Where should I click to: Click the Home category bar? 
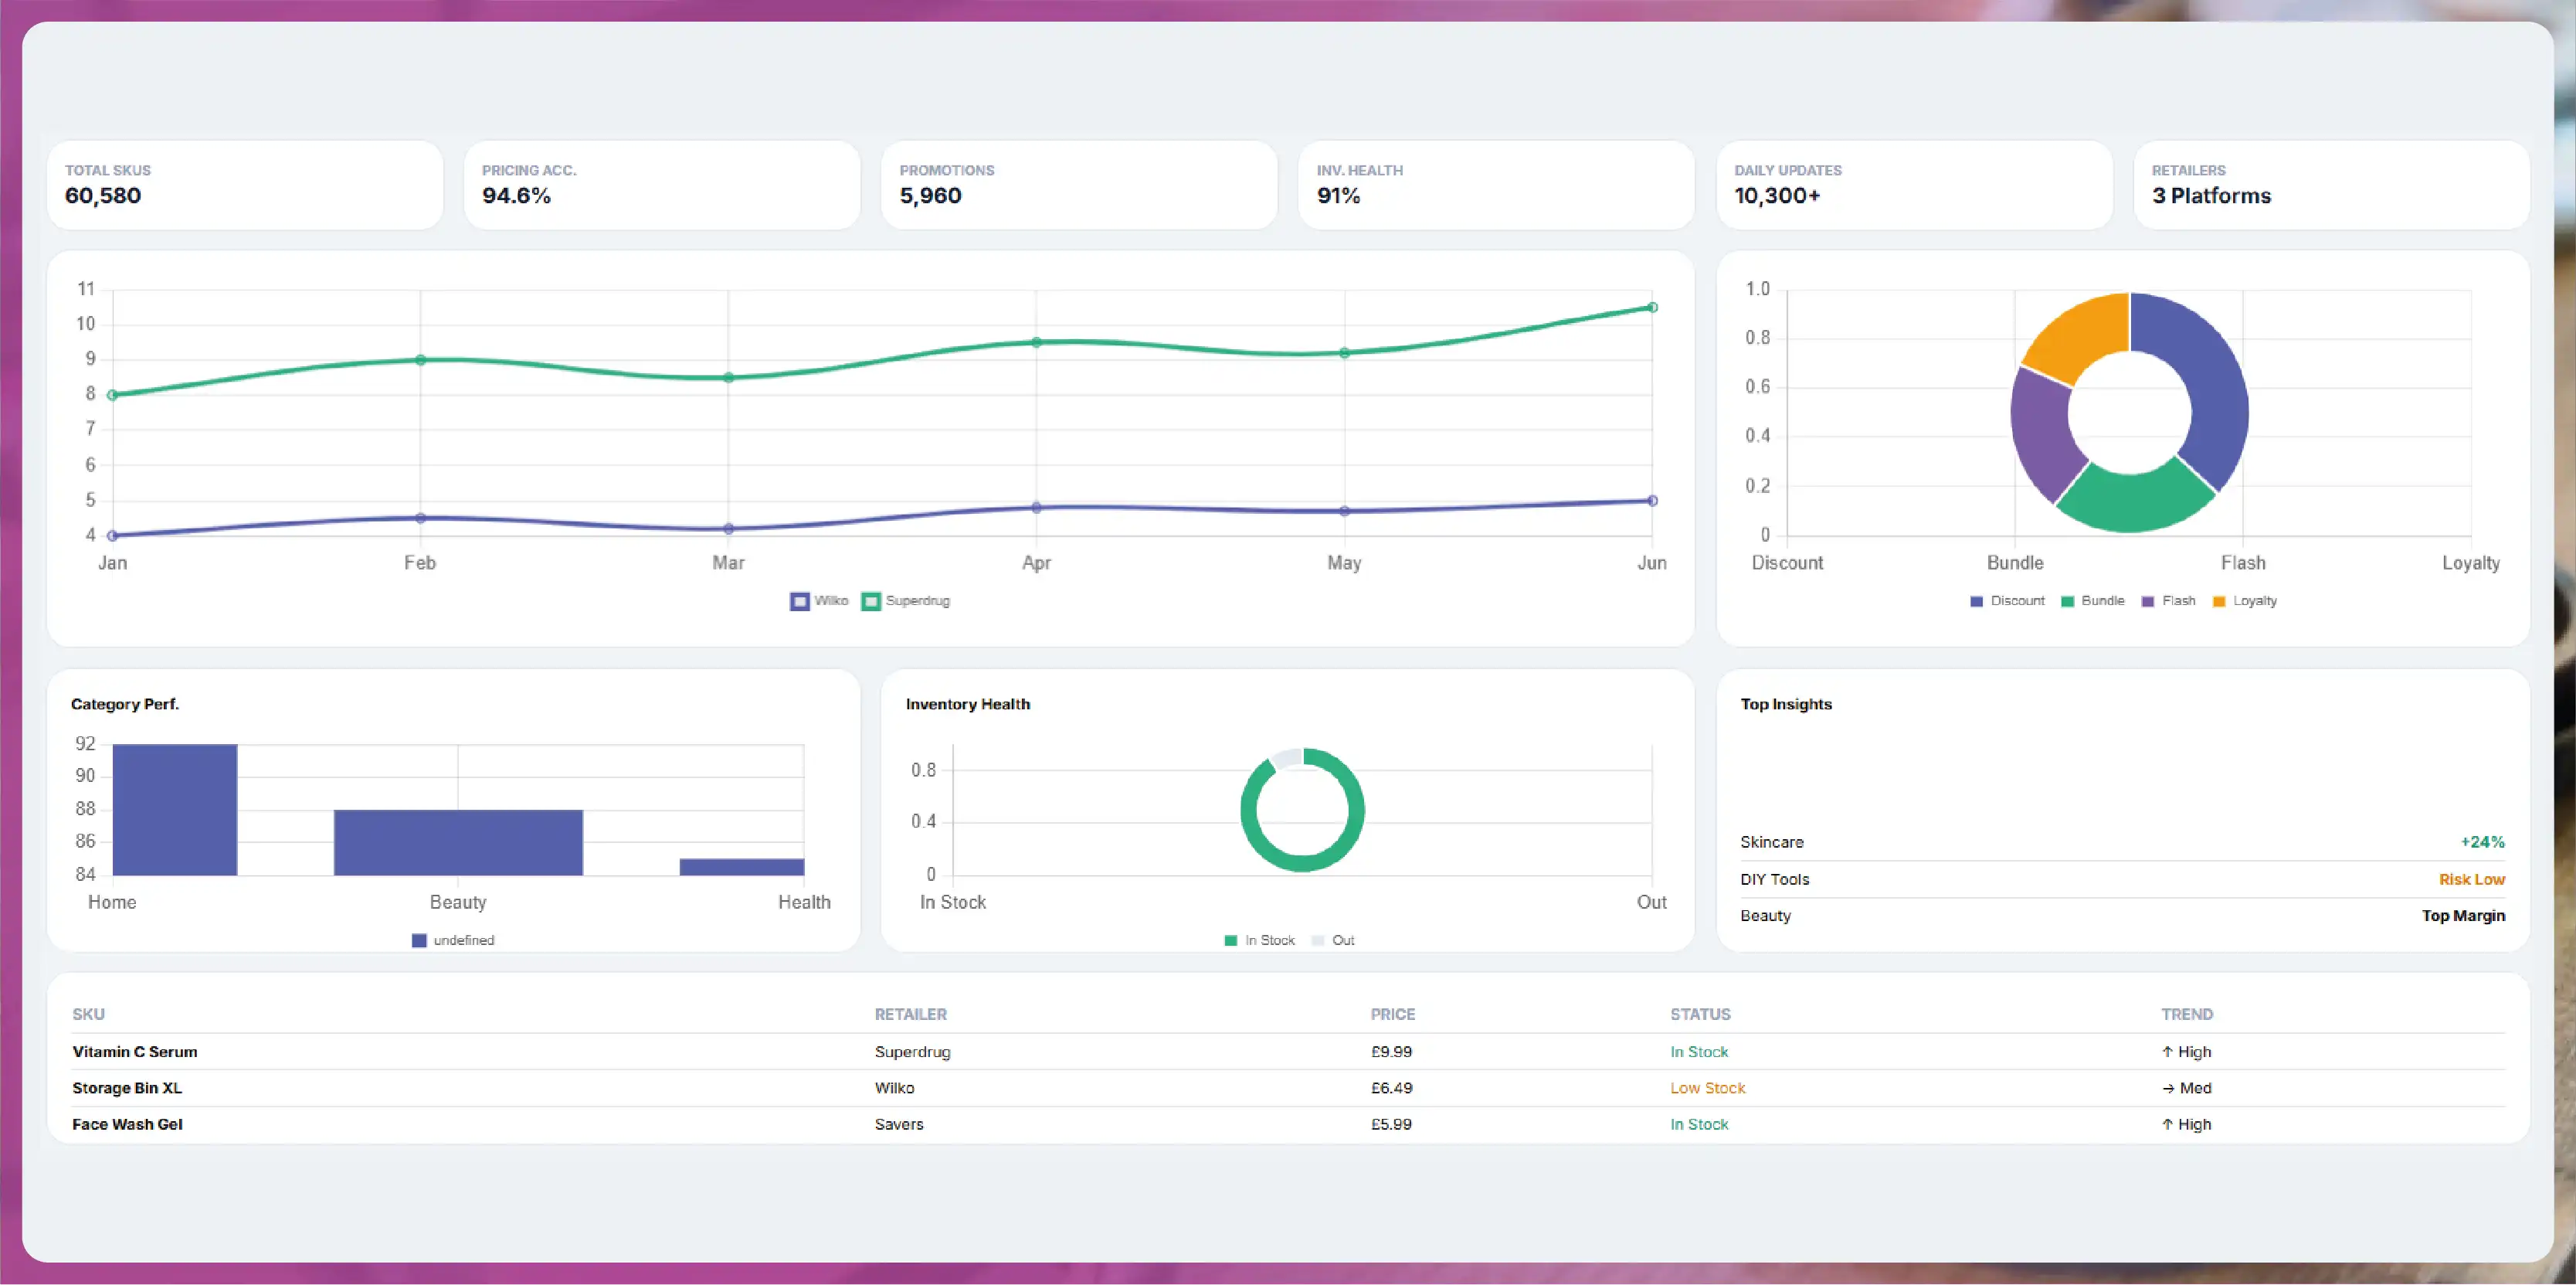point(175,809)
